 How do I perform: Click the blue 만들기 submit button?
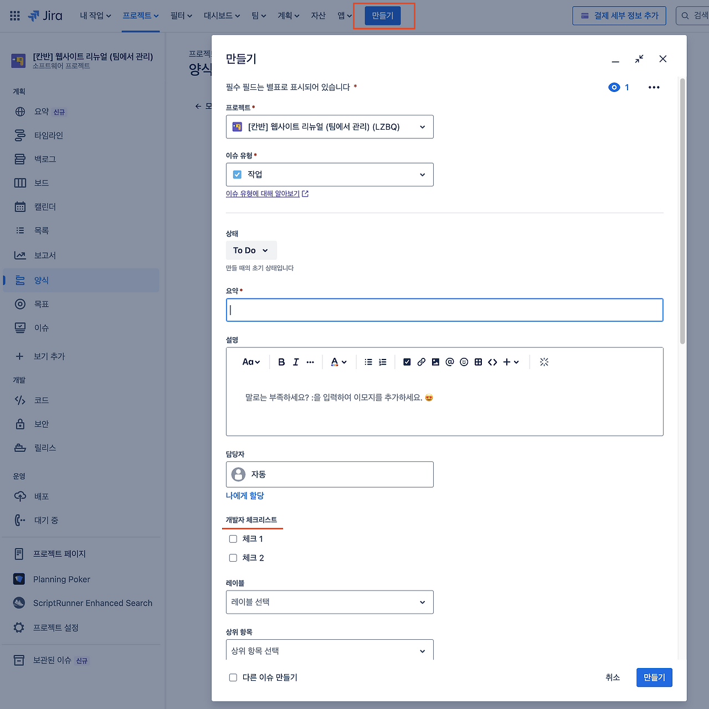tap(654, 677)
